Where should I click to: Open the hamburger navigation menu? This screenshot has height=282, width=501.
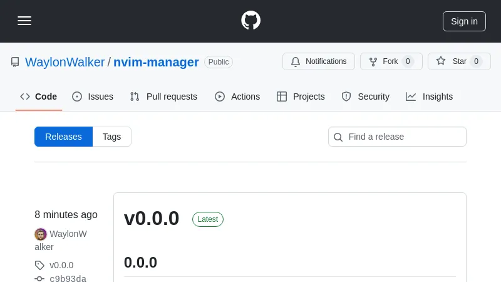pos(24,21)
